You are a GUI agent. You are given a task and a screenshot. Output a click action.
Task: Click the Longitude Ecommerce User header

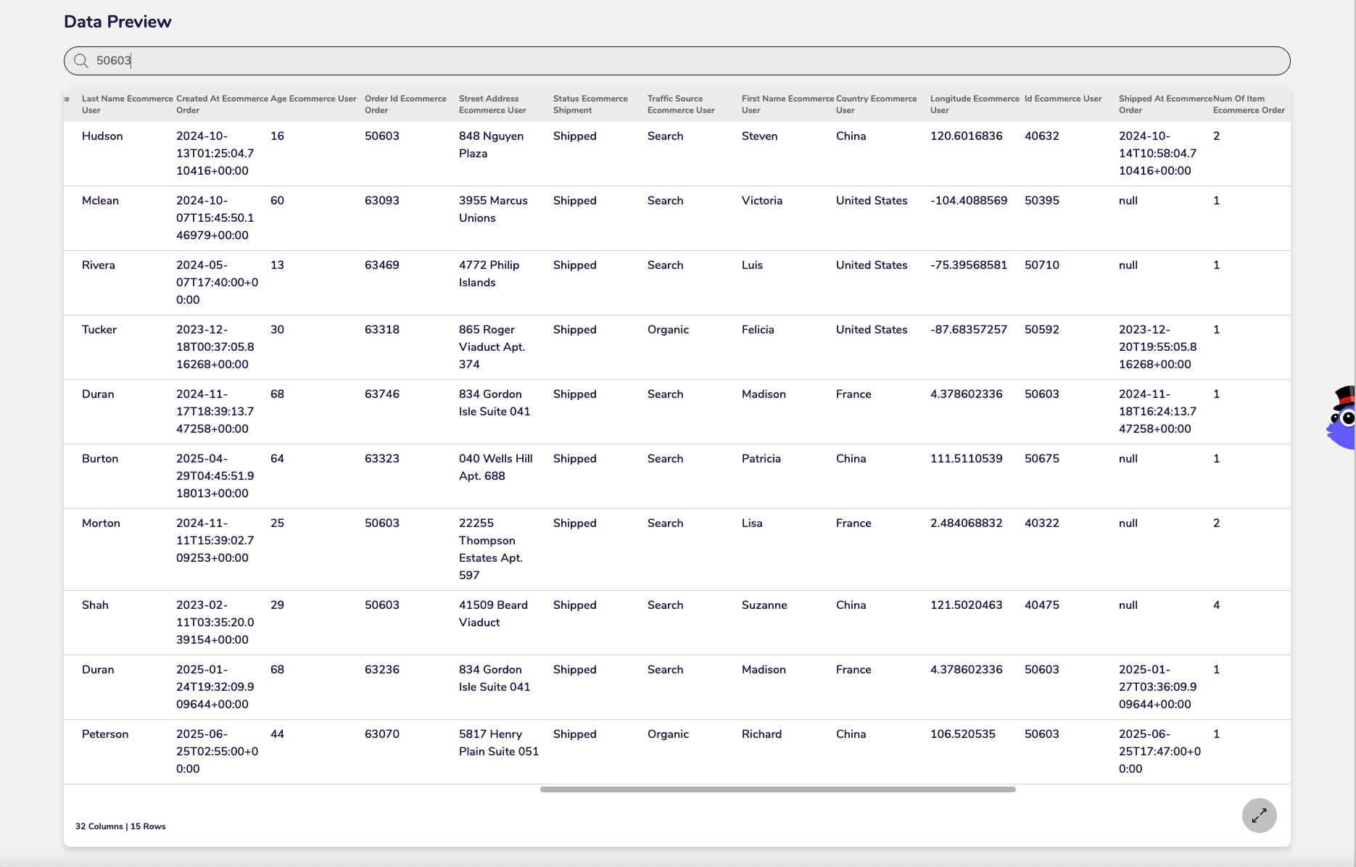(975, 104)
